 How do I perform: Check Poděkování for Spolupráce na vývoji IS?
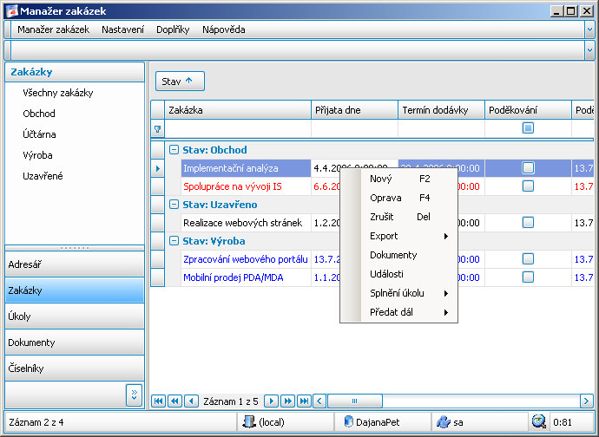528,186
